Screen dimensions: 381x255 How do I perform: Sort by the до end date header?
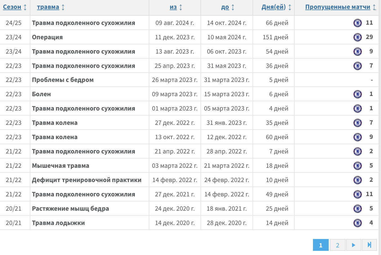[x=225, y=7]
